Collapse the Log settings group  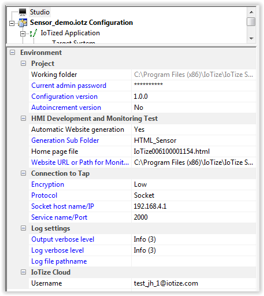(23, 228)
